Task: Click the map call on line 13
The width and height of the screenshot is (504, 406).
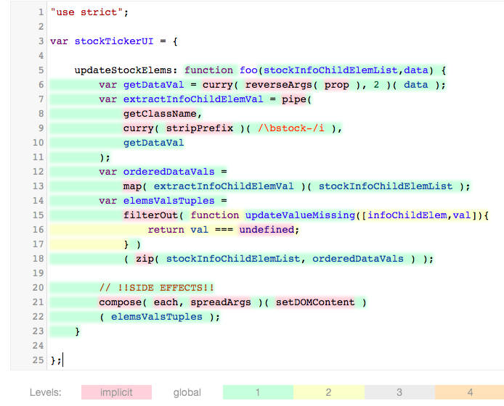Action: pos(132,186)
